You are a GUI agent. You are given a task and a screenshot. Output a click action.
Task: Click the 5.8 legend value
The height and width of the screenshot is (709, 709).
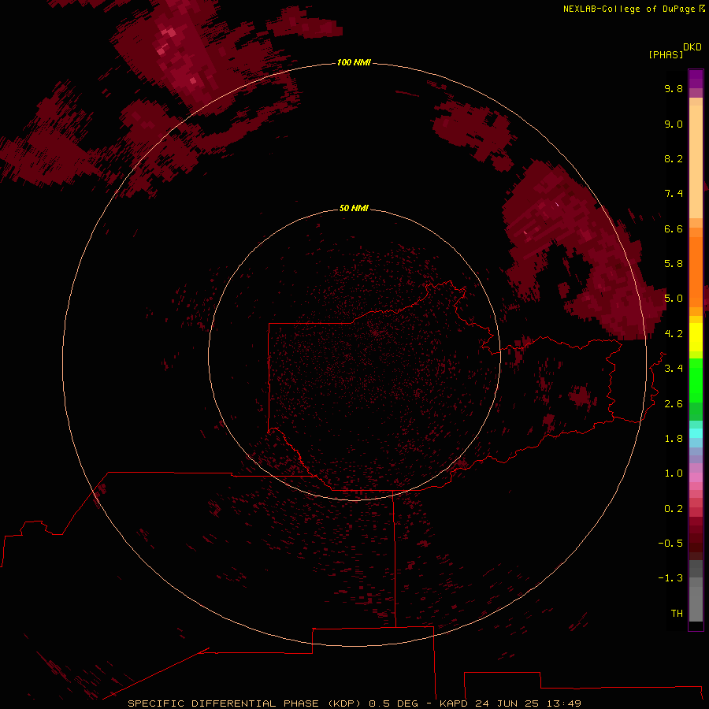[674, 264]
